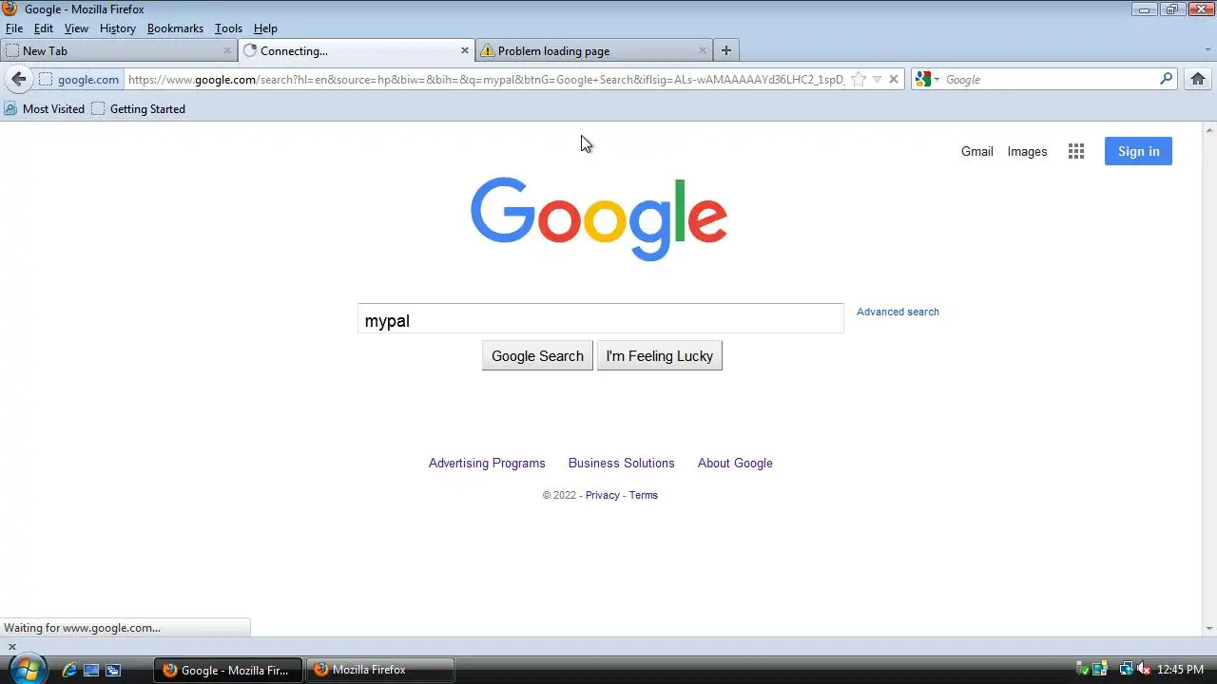Click the vertical scrollbar up arrow

[1209, 129]
